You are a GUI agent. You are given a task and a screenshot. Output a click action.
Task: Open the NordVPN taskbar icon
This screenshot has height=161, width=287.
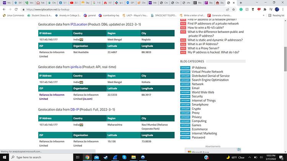143,157
